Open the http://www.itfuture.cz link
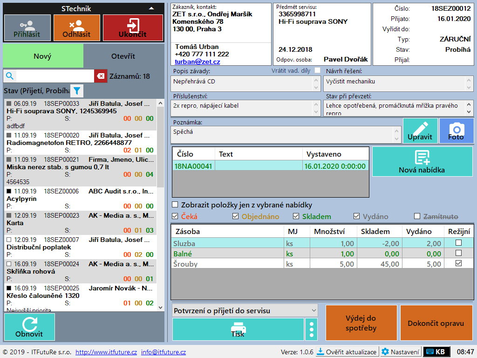This screenshot has height=358, width=477. pyautogui.click(x=106, y=352)
